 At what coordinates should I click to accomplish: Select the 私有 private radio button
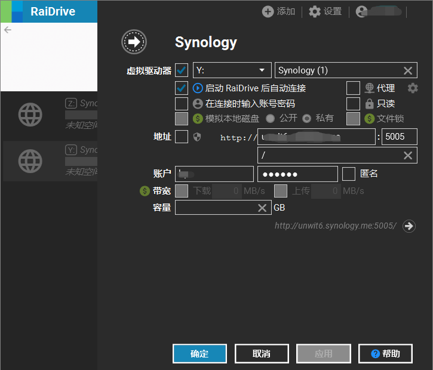pyautogui.click(x=306, y=118)
